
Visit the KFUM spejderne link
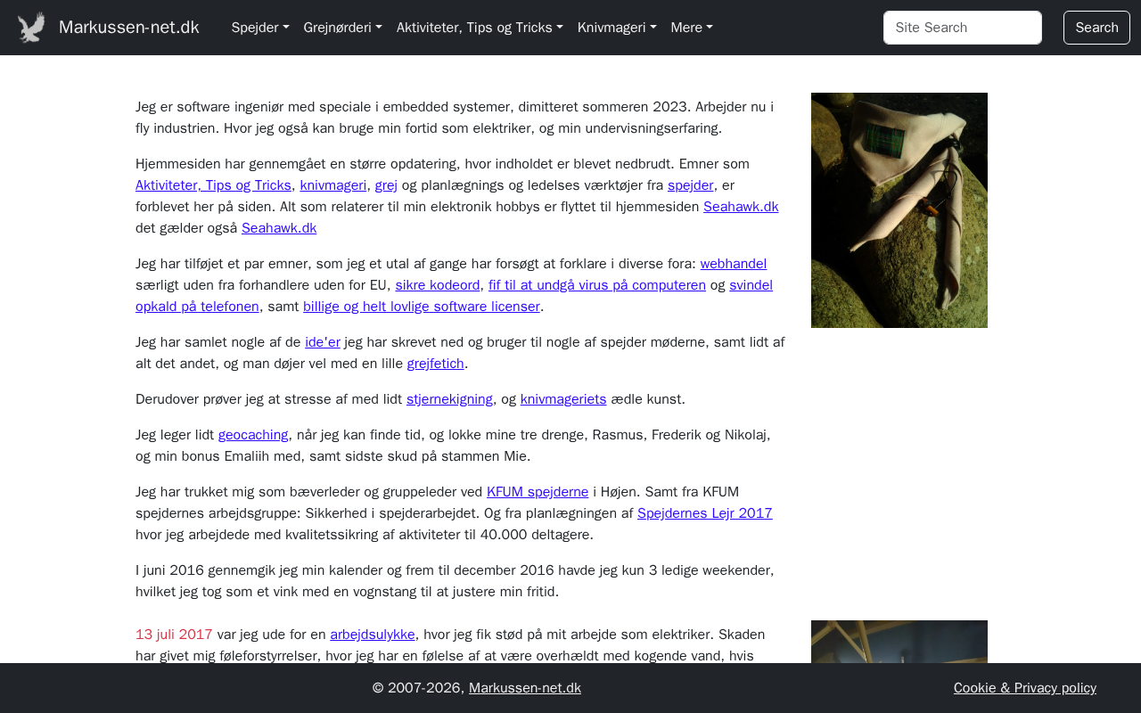coord(538,492)
